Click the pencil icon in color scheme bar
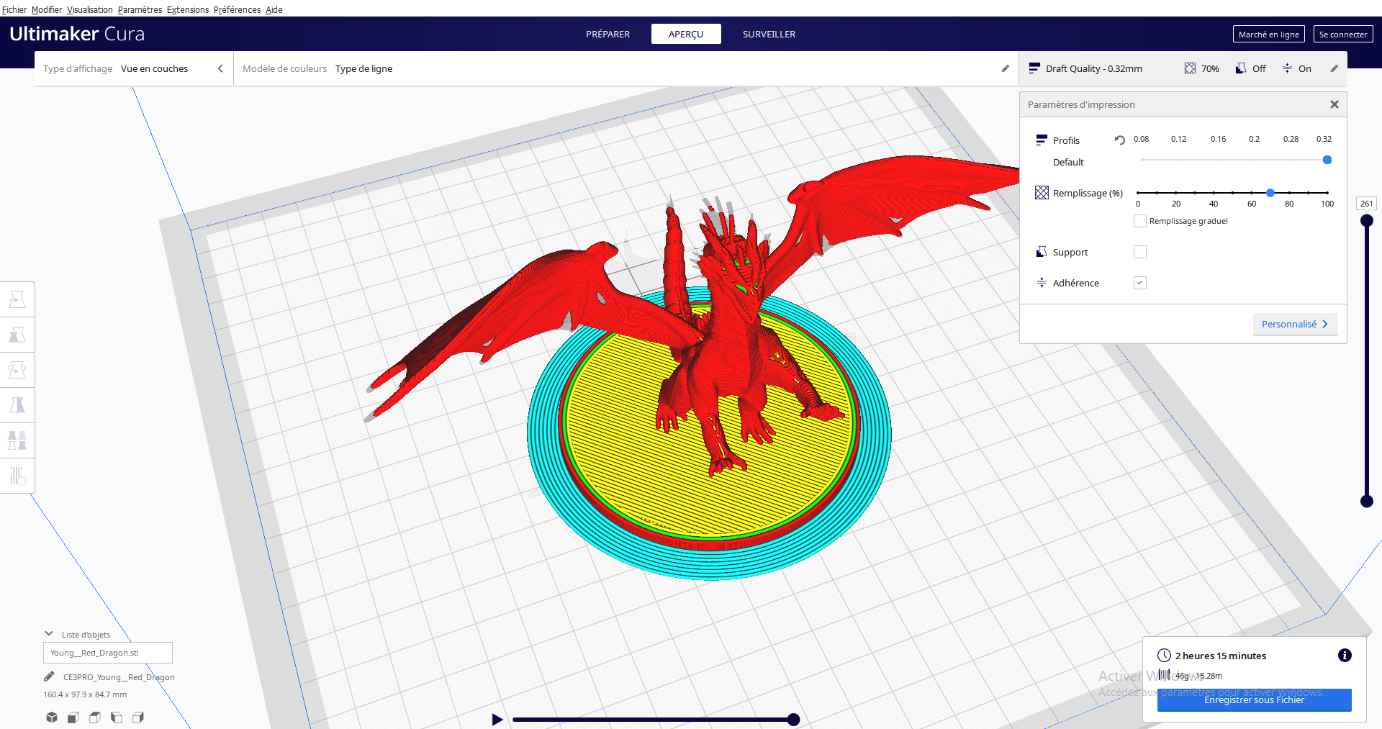Screen dimensions: 1382x729 click(1006, 68)
